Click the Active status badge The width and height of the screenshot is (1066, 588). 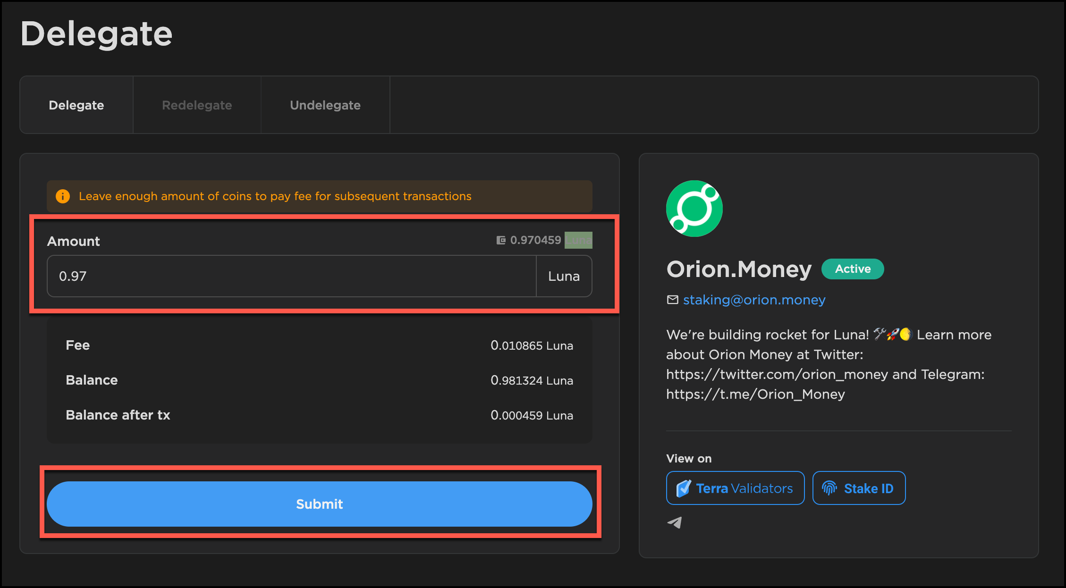tap(853, 269)
